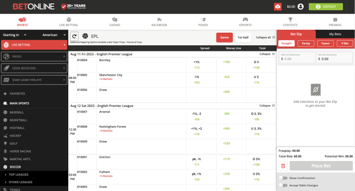Image resolution: width=355 pixels, height=191 pixels.
Task: Expand the Top Leagues submenu
Action: coord(19,175)
